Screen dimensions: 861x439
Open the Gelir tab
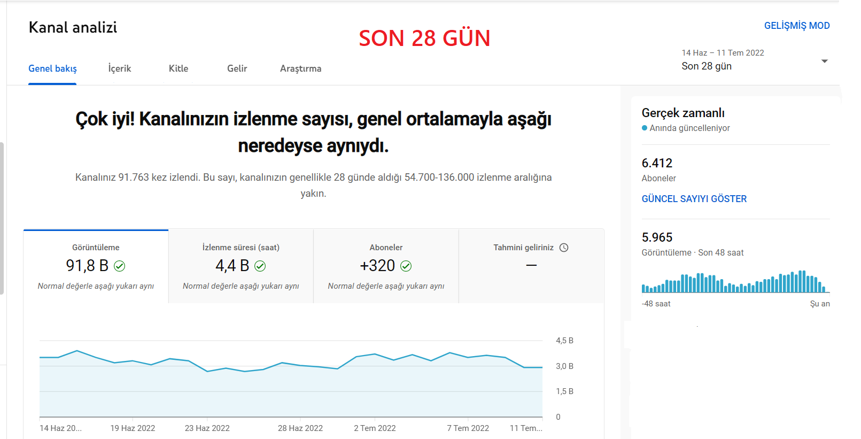(237, 68)
